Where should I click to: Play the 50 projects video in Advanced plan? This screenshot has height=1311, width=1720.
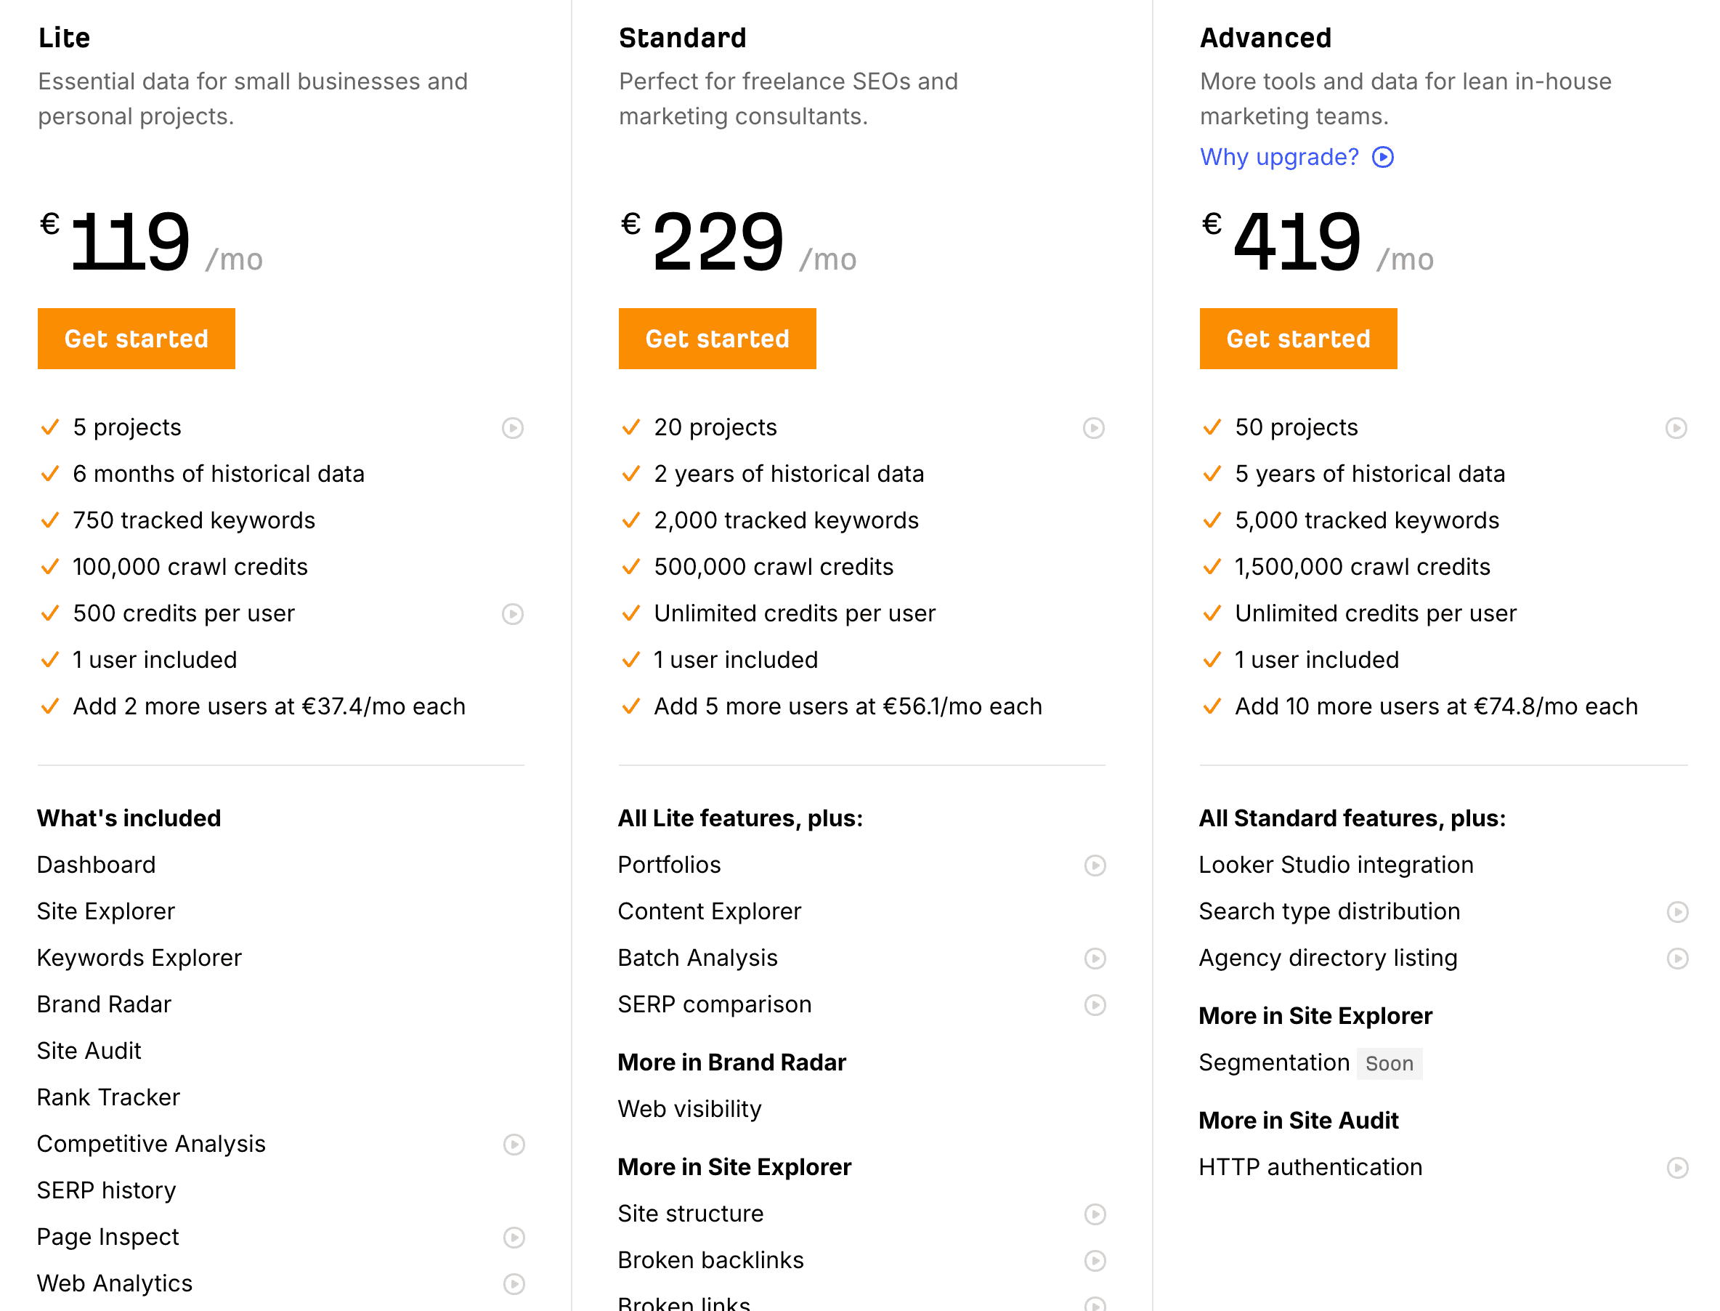pos(1676,427)
